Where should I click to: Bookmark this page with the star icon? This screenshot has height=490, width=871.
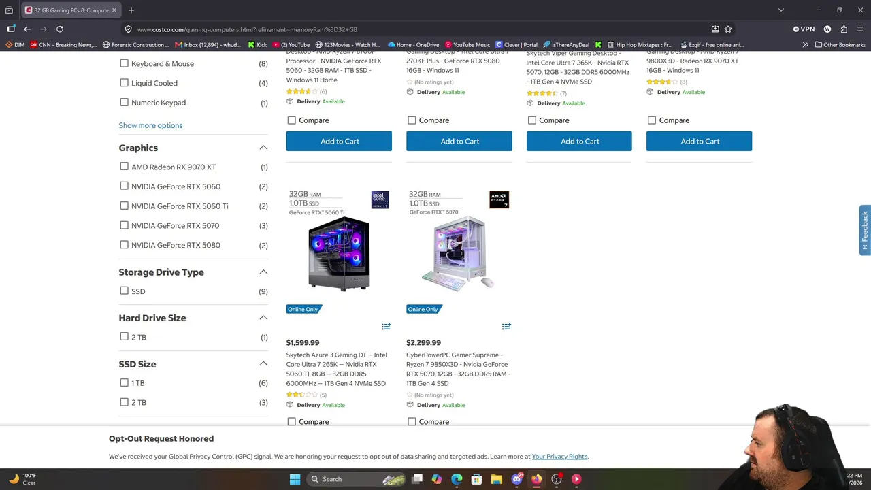pos(728,29)
